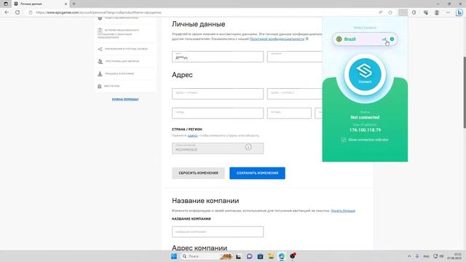Open the privacy policy link
The image size is (466, 262).
click(x=277, y=39)
